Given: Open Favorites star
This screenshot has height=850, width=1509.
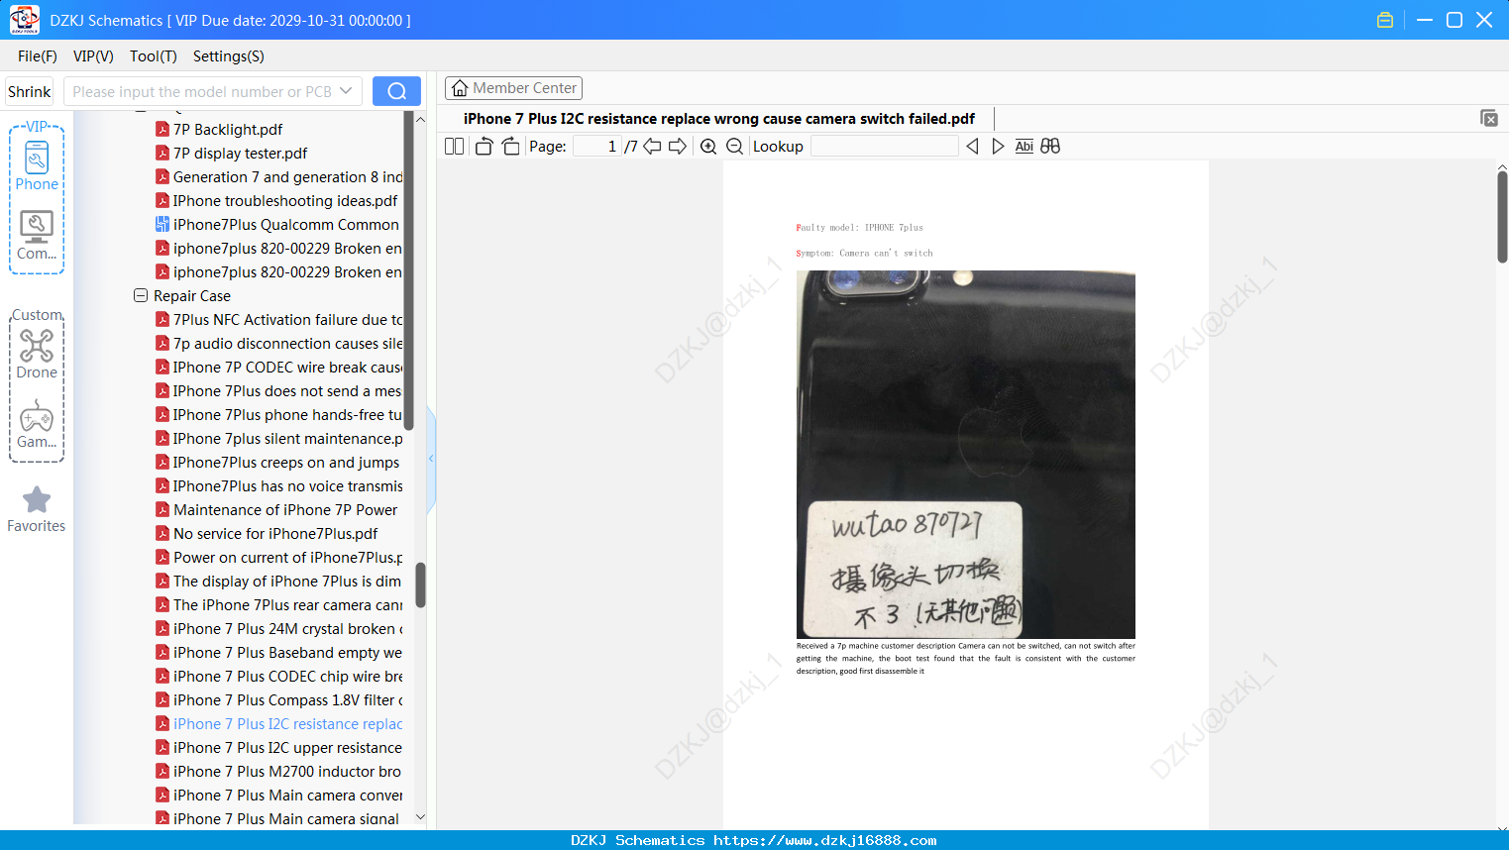Looking at the screenshot, I should click(37, 509).
